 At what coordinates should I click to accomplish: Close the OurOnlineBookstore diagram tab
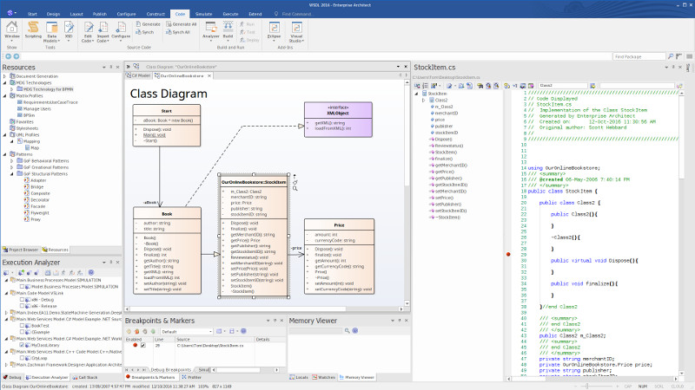209,76
